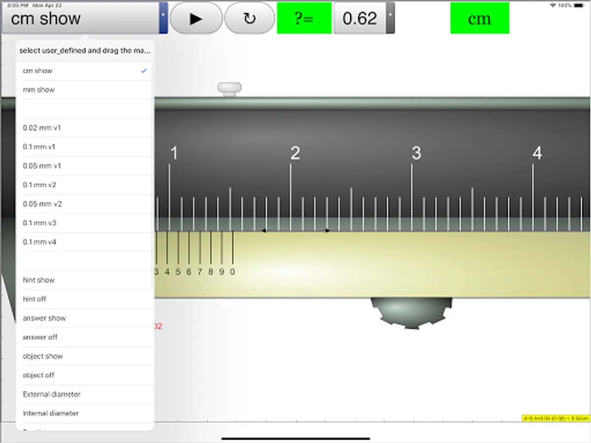Choose '0.1 mm v2' vernier option
Image resolution: width=591 pixels, height=443 pixels.
(x=85, y=185)
